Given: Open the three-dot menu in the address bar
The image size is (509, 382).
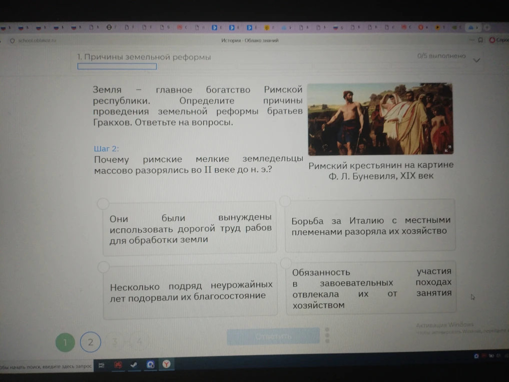Looking at the screenshot, I should pos(471,40).
